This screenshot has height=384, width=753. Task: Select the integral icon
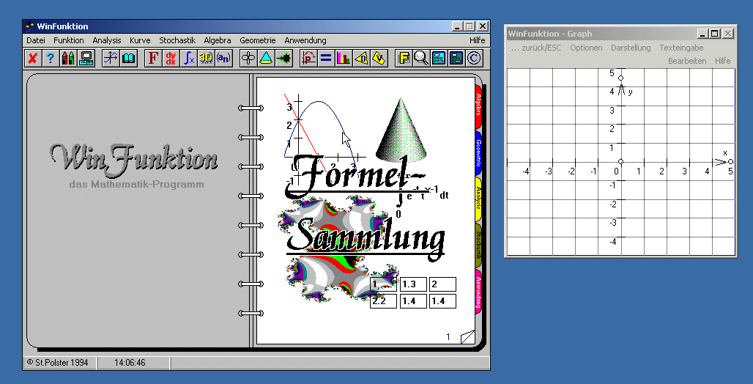pyautogui.click(x=188, y=58)
